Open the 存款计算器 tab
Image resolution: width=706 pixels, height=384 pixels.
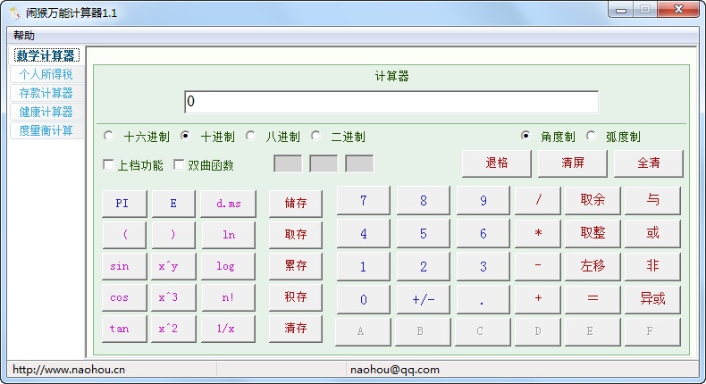tap(46, 93)
